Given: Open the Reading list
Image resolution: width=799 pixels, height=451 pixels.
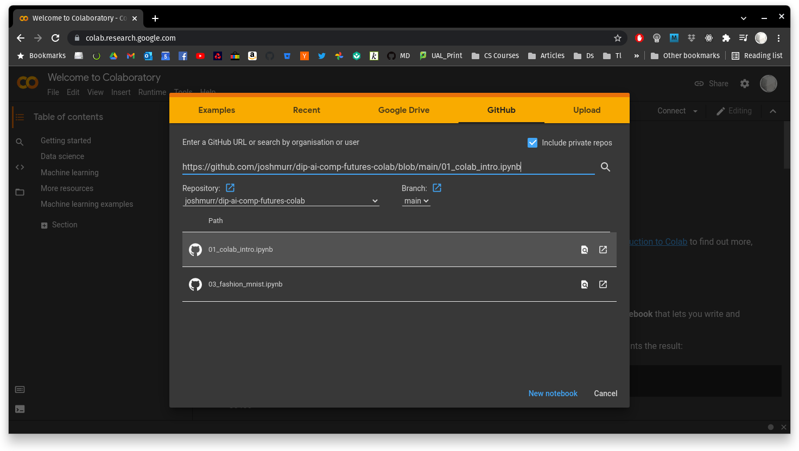Looking at the screenshot, I should tap(757, 56).
